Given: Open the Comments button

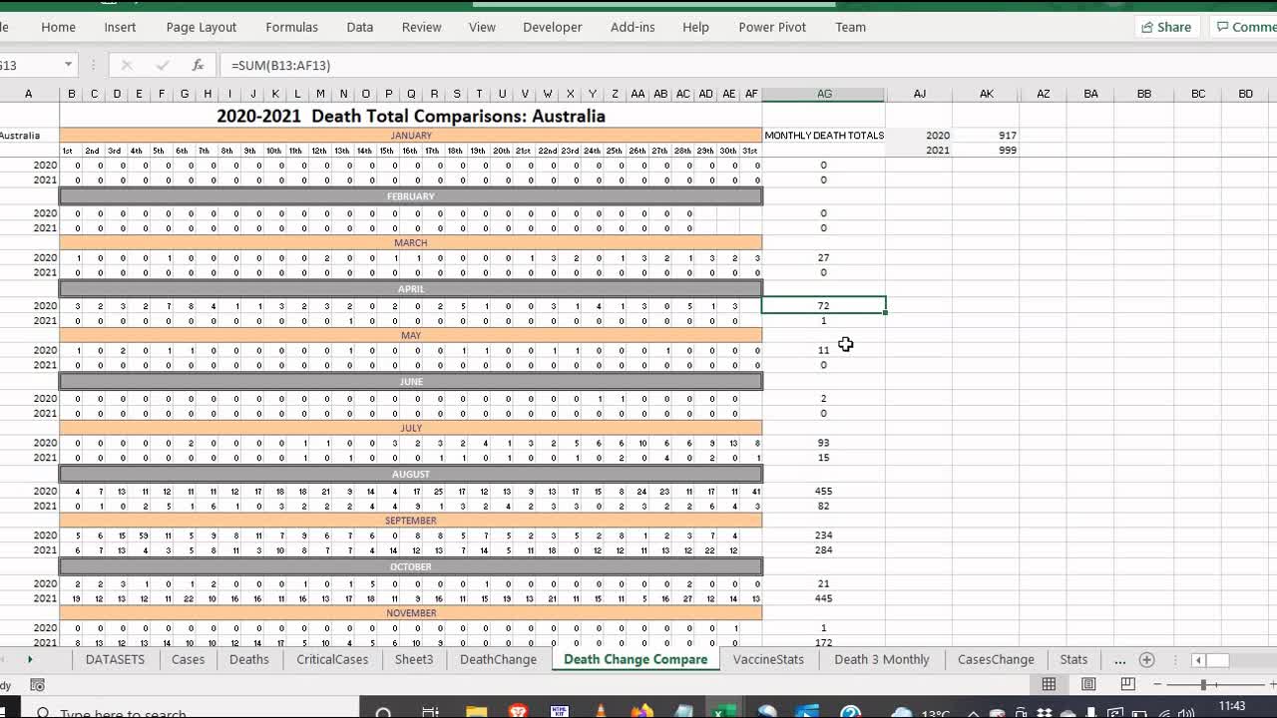Looking at the screenshot, I should pos(1244,27).
